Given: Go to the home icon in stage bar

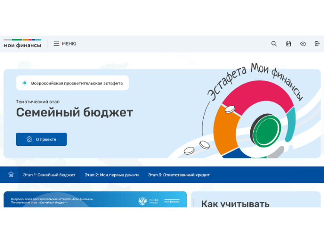Looking at the screenshot, I should [x=11, y=175].
